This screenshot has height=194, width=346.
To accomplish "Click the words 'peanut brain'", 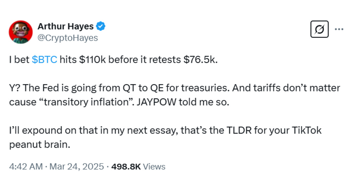I will point(40,145).
